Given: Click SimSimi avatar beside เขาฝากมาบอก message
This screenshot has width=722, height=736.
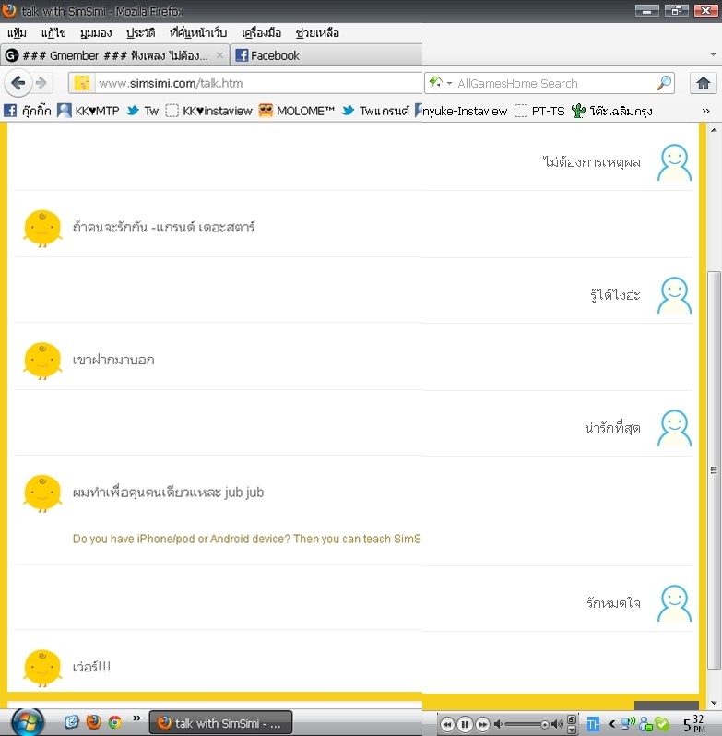Looking at the screenshot, I should pos(42,361).
